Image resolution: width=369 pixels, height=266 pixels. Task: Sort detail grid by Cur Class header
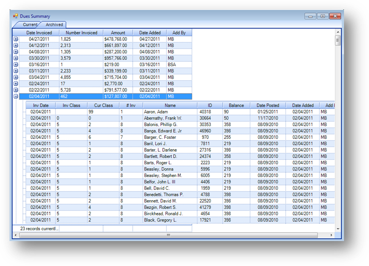(103, 105)
